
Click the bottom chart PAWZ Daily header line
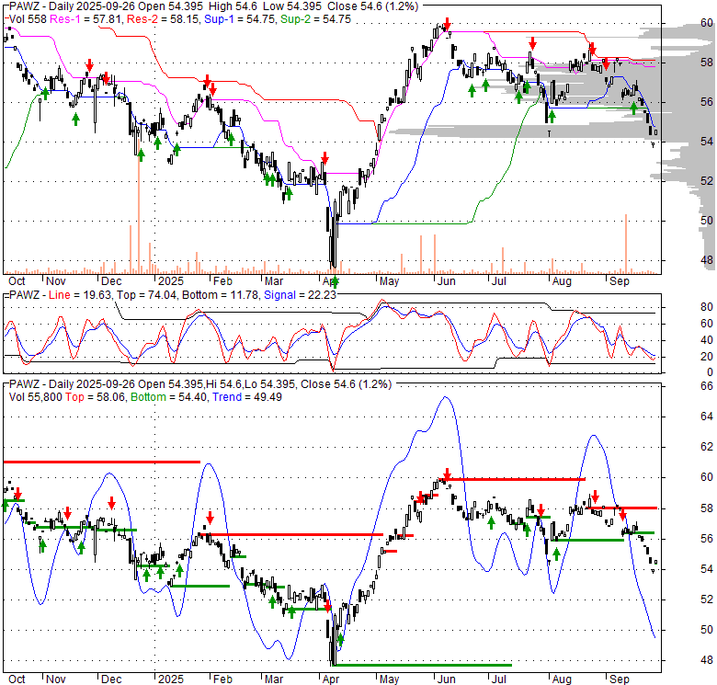(x=200, y=384)
